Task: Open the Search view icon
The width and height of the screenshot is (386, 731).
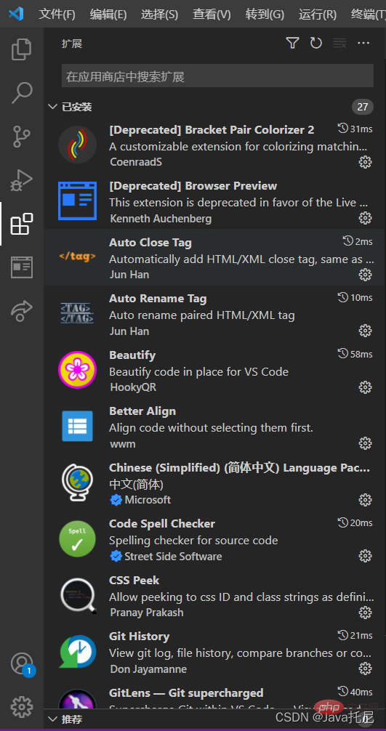Action: click(22, 93)
